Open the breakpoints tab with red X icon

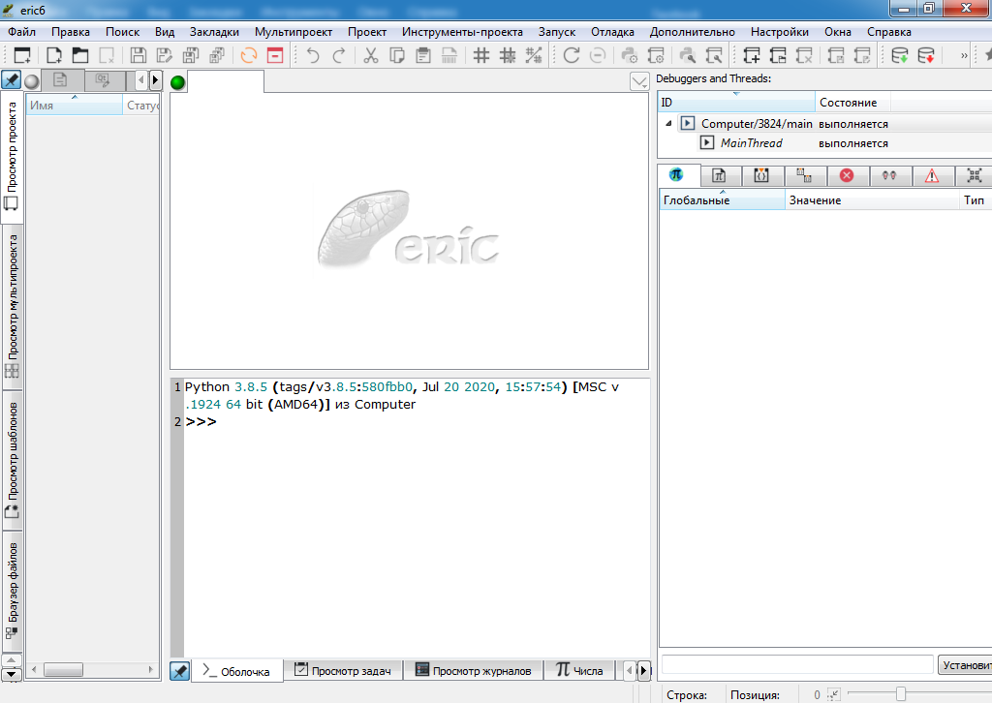pos(846,175)
